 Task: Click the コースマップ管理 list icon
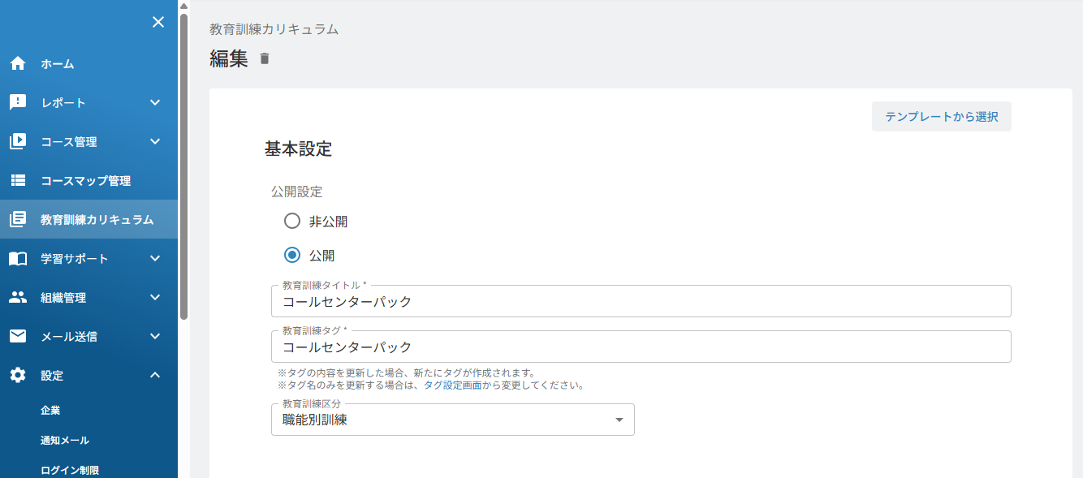(18, 181)
